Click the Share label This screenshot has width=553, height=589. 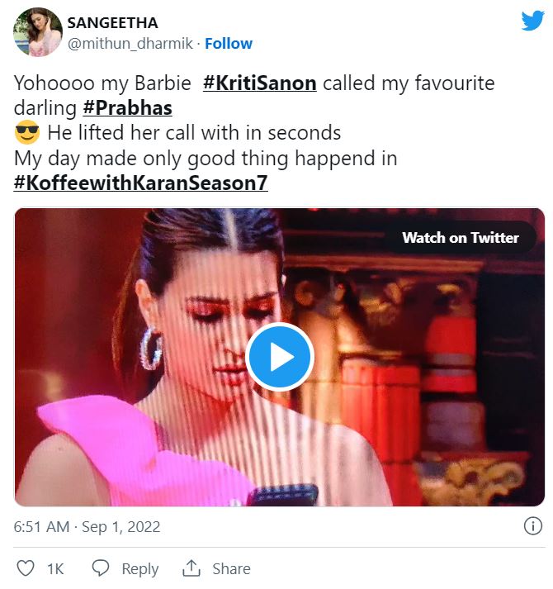pyautogui.click(x=231, y=568)
